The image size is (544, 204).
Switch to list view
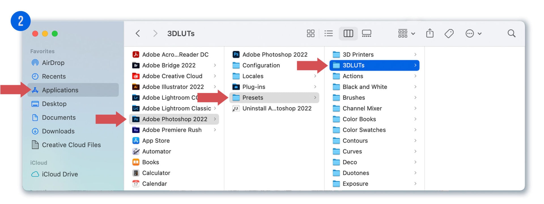point(328,33)
